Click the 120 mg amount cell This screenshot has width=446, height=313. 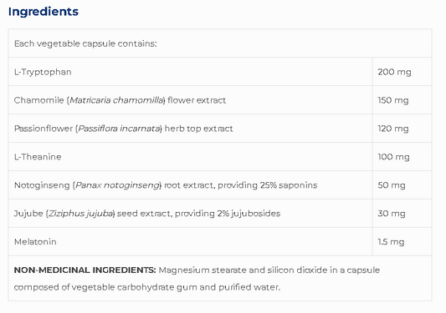[402, 129]
